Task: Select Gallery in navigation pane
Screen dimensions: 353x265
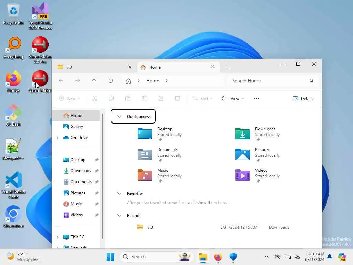Action: pyautogui.click(x=76, y=127)
